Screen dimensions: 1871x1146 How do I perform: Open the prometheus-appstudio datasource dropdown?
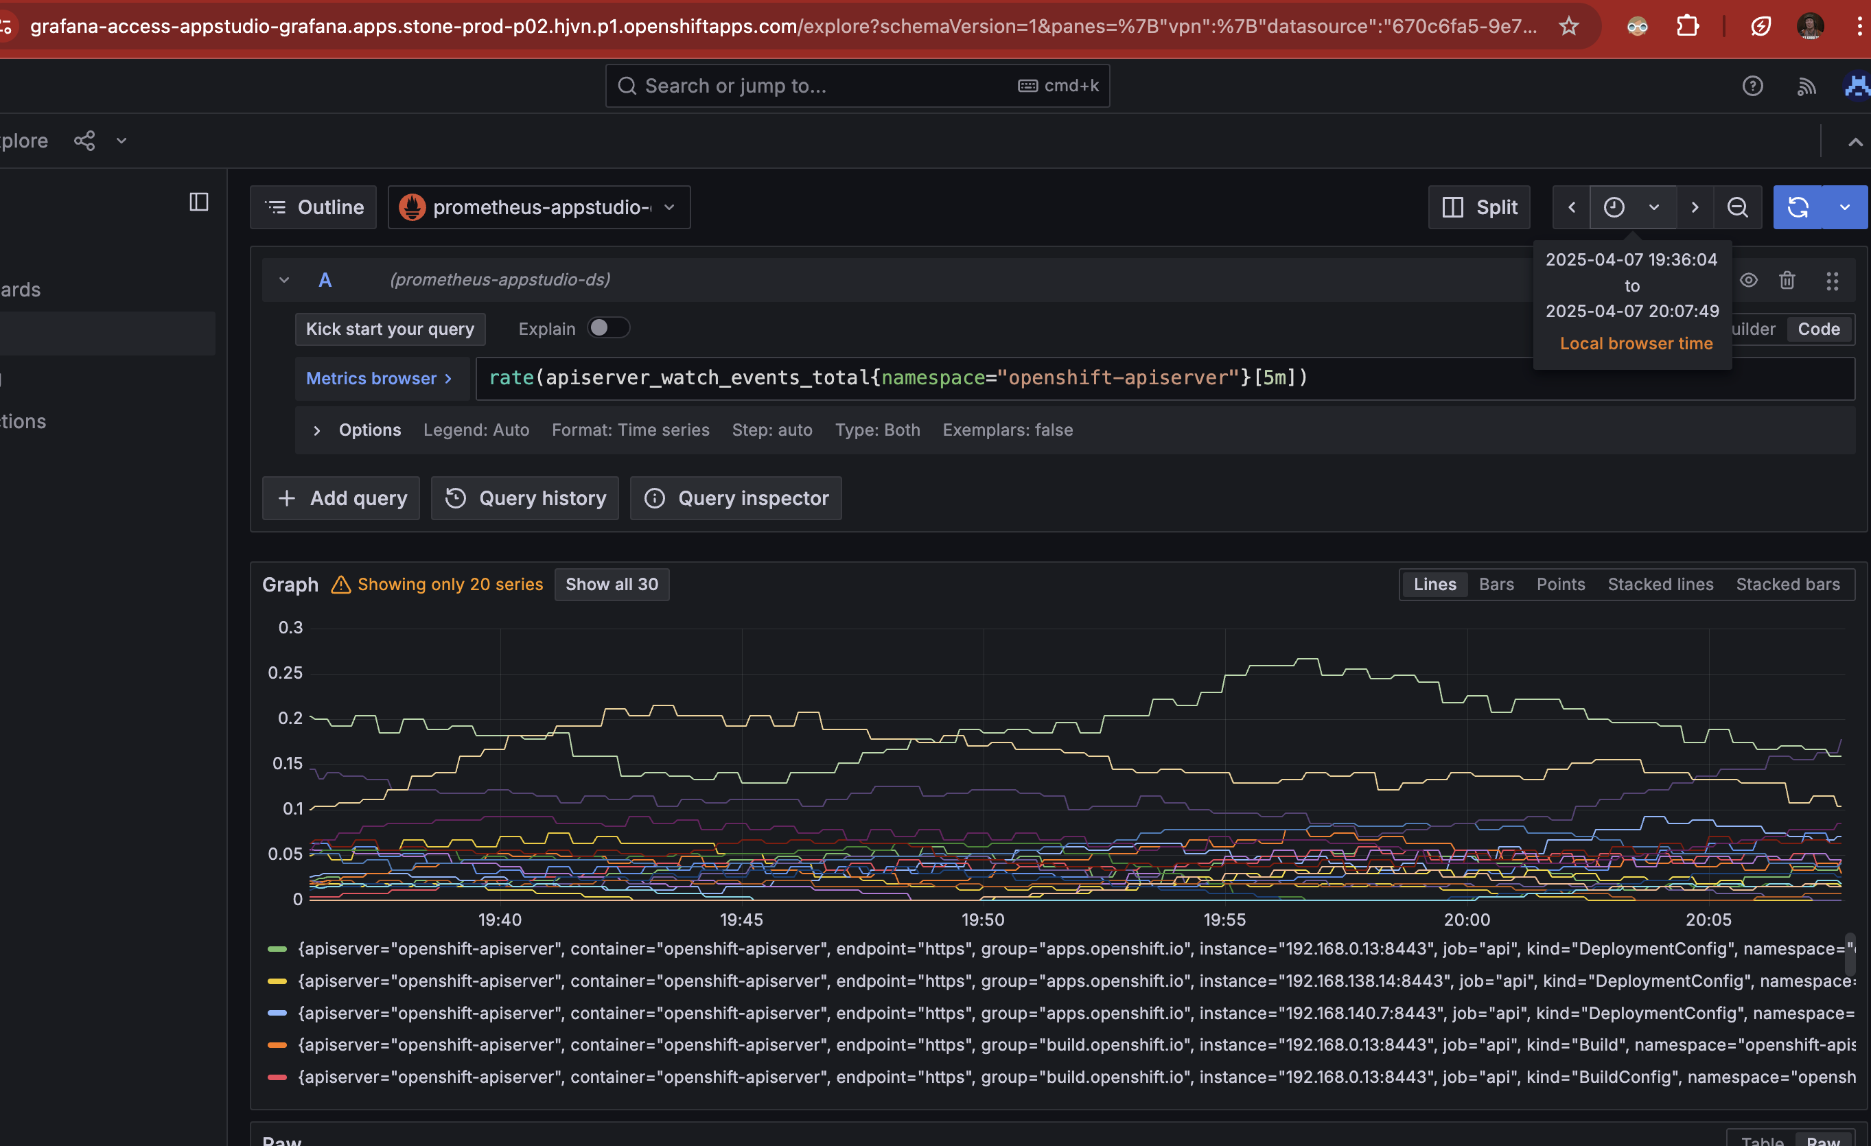click(x=538, y=207)
